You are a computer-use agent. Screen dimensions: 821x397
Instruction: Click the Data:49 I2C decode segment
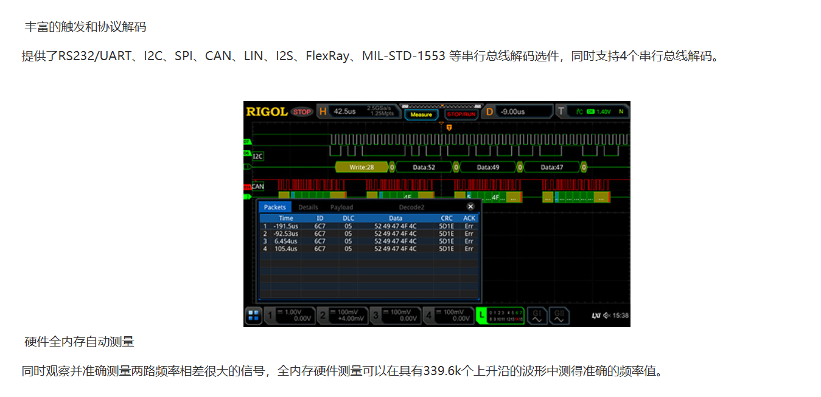(x=487, y=167)
